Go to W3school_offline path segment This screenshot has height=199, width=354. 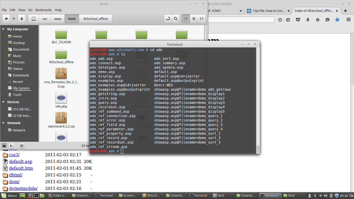click(96, 19)
